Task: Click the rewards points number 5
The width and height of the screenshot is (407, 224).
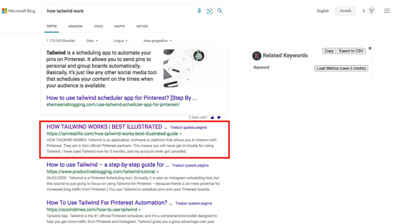Action: tap(363, 11)
